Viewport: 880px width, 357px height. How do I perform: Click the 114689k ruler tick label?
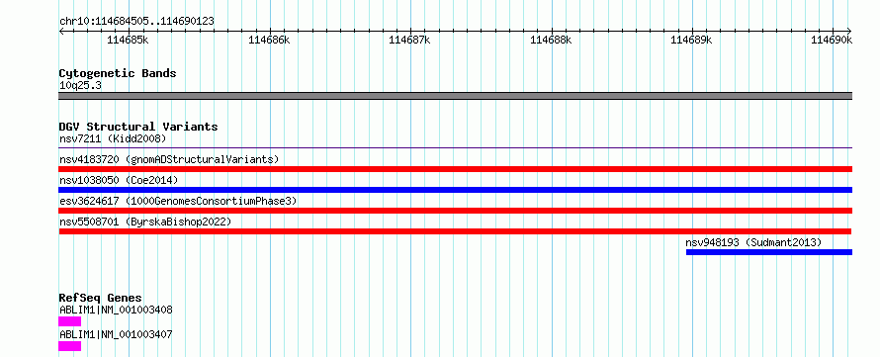click(x=691, y=40)
